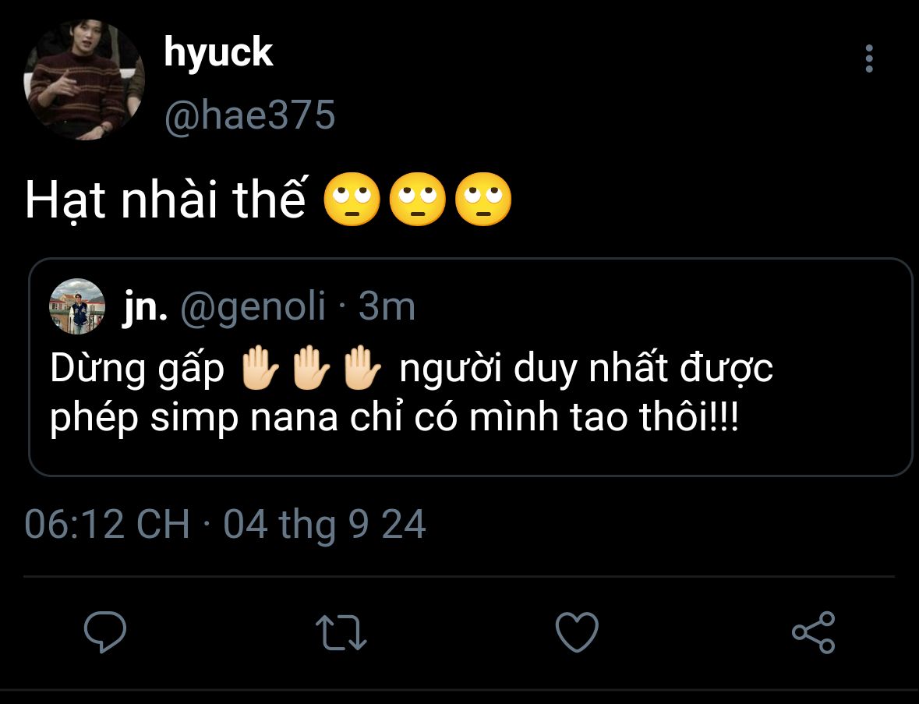Open the @hae375 handle profile

(x=249, y=115)
